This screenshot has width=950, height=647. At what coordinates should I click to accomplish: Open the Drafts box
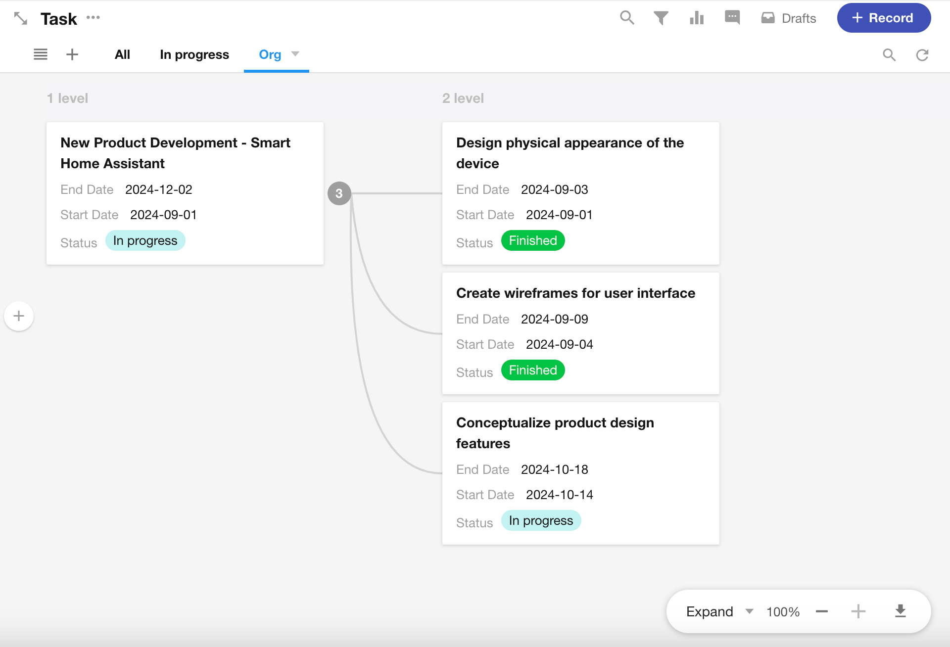coord(789,18)
